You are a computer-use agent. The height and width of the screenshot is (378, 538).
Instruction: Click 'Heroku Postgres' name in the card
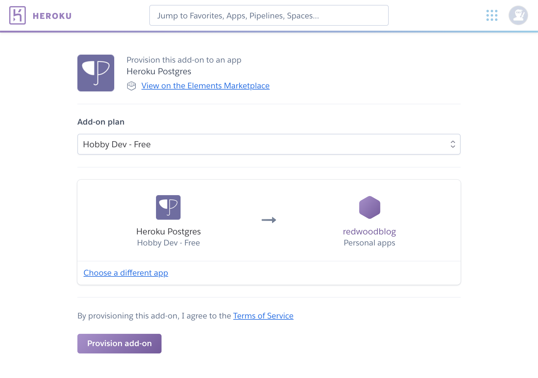pyautogui.click(x=169, y=231)
